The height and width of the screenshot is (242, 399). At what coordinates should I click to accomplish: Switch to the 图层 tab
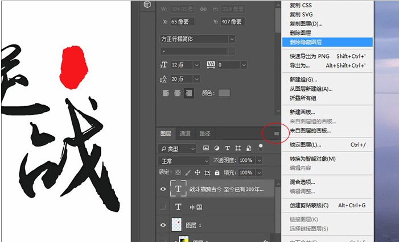click(166, 133)
